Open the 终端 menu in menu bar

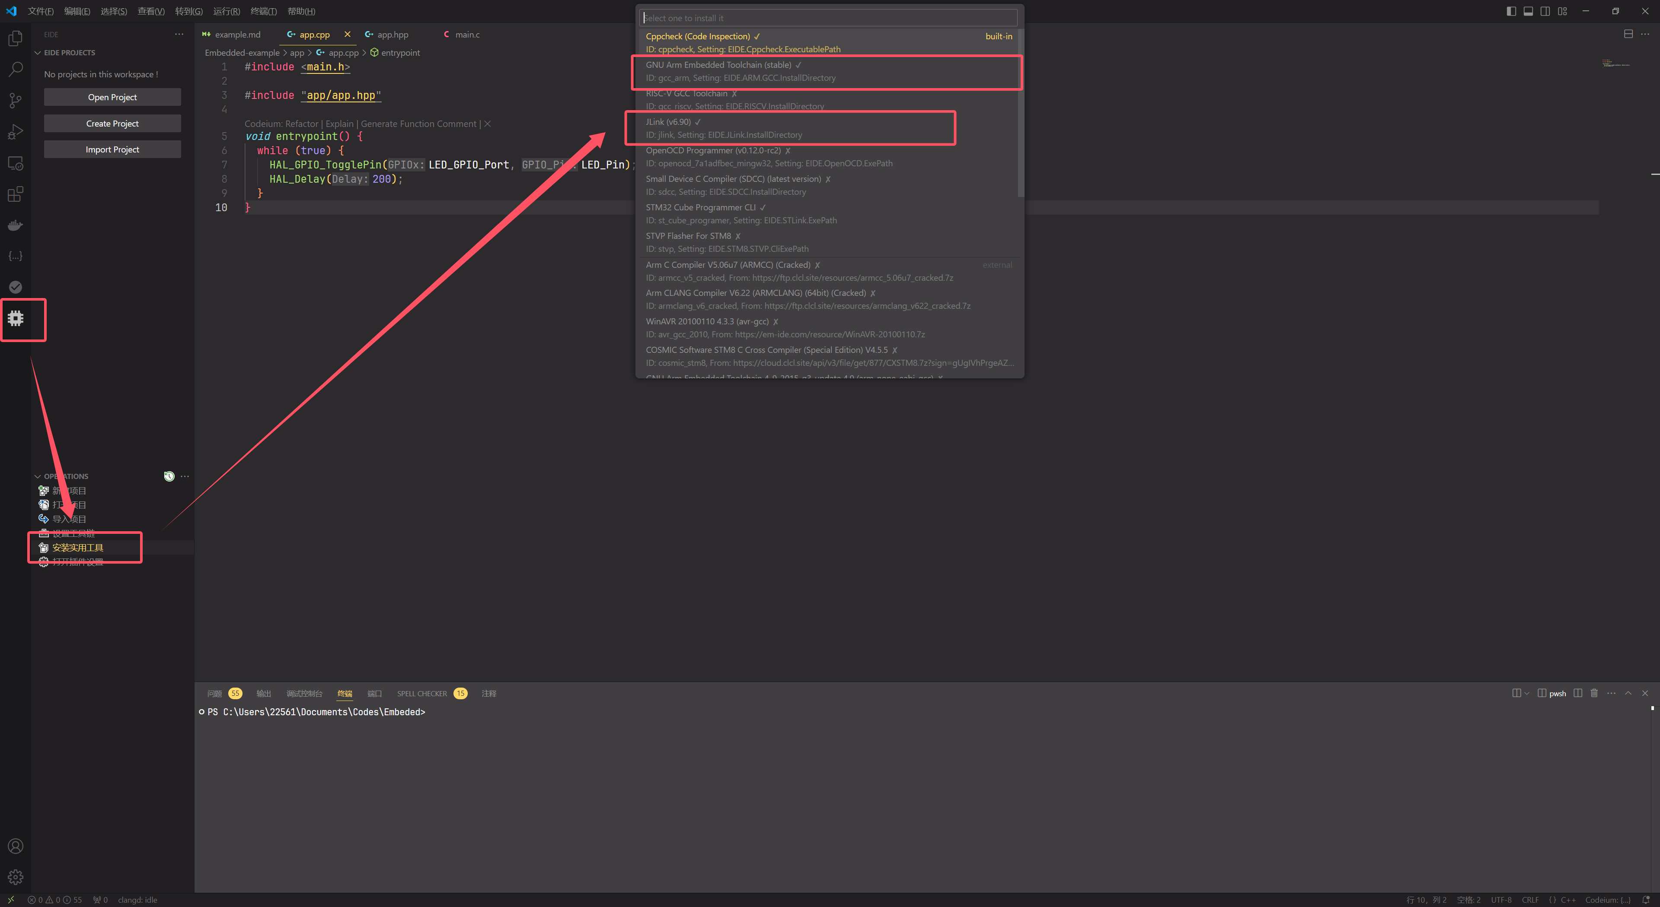pyautogui.click(x=264, y=11)
